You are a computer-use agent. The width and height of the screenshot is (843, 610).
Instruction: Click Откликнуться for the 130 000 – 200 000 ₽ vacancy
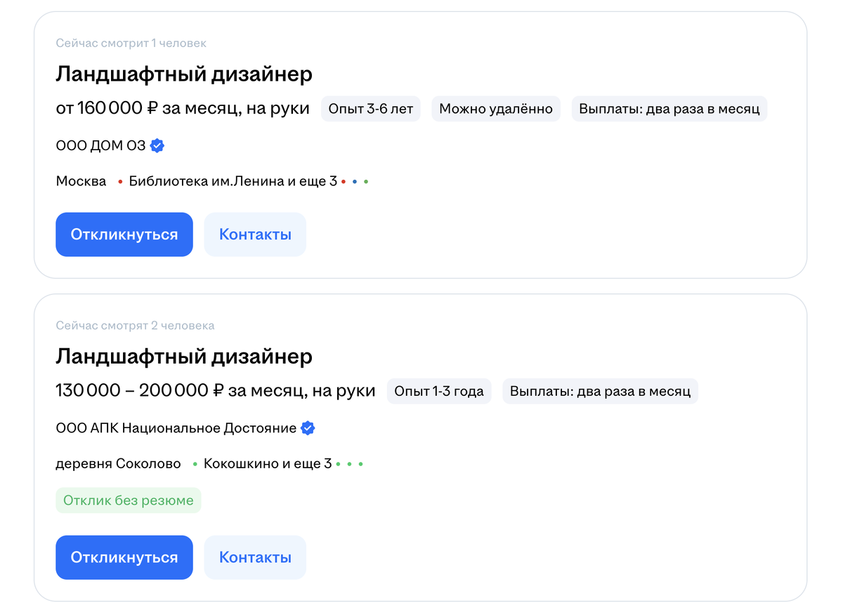point(124,557)
